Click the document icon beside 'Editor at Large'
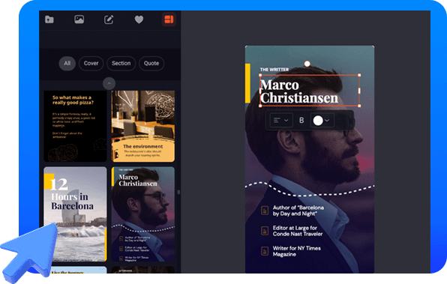447x284 pixels. 265,231
